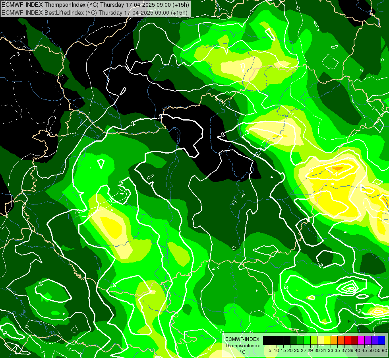Click the legend value 35
389x358 pixels.
coord(338,350)
